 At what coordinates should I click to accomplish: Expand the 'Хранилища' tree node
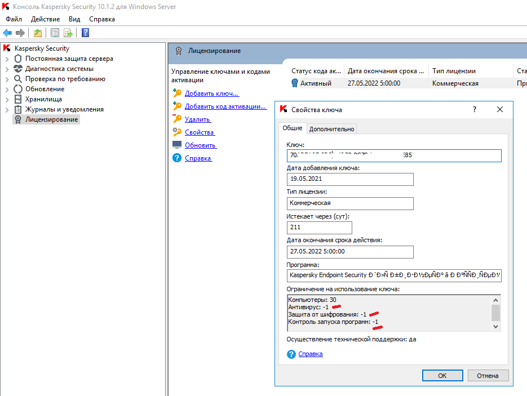coord(7,100)
